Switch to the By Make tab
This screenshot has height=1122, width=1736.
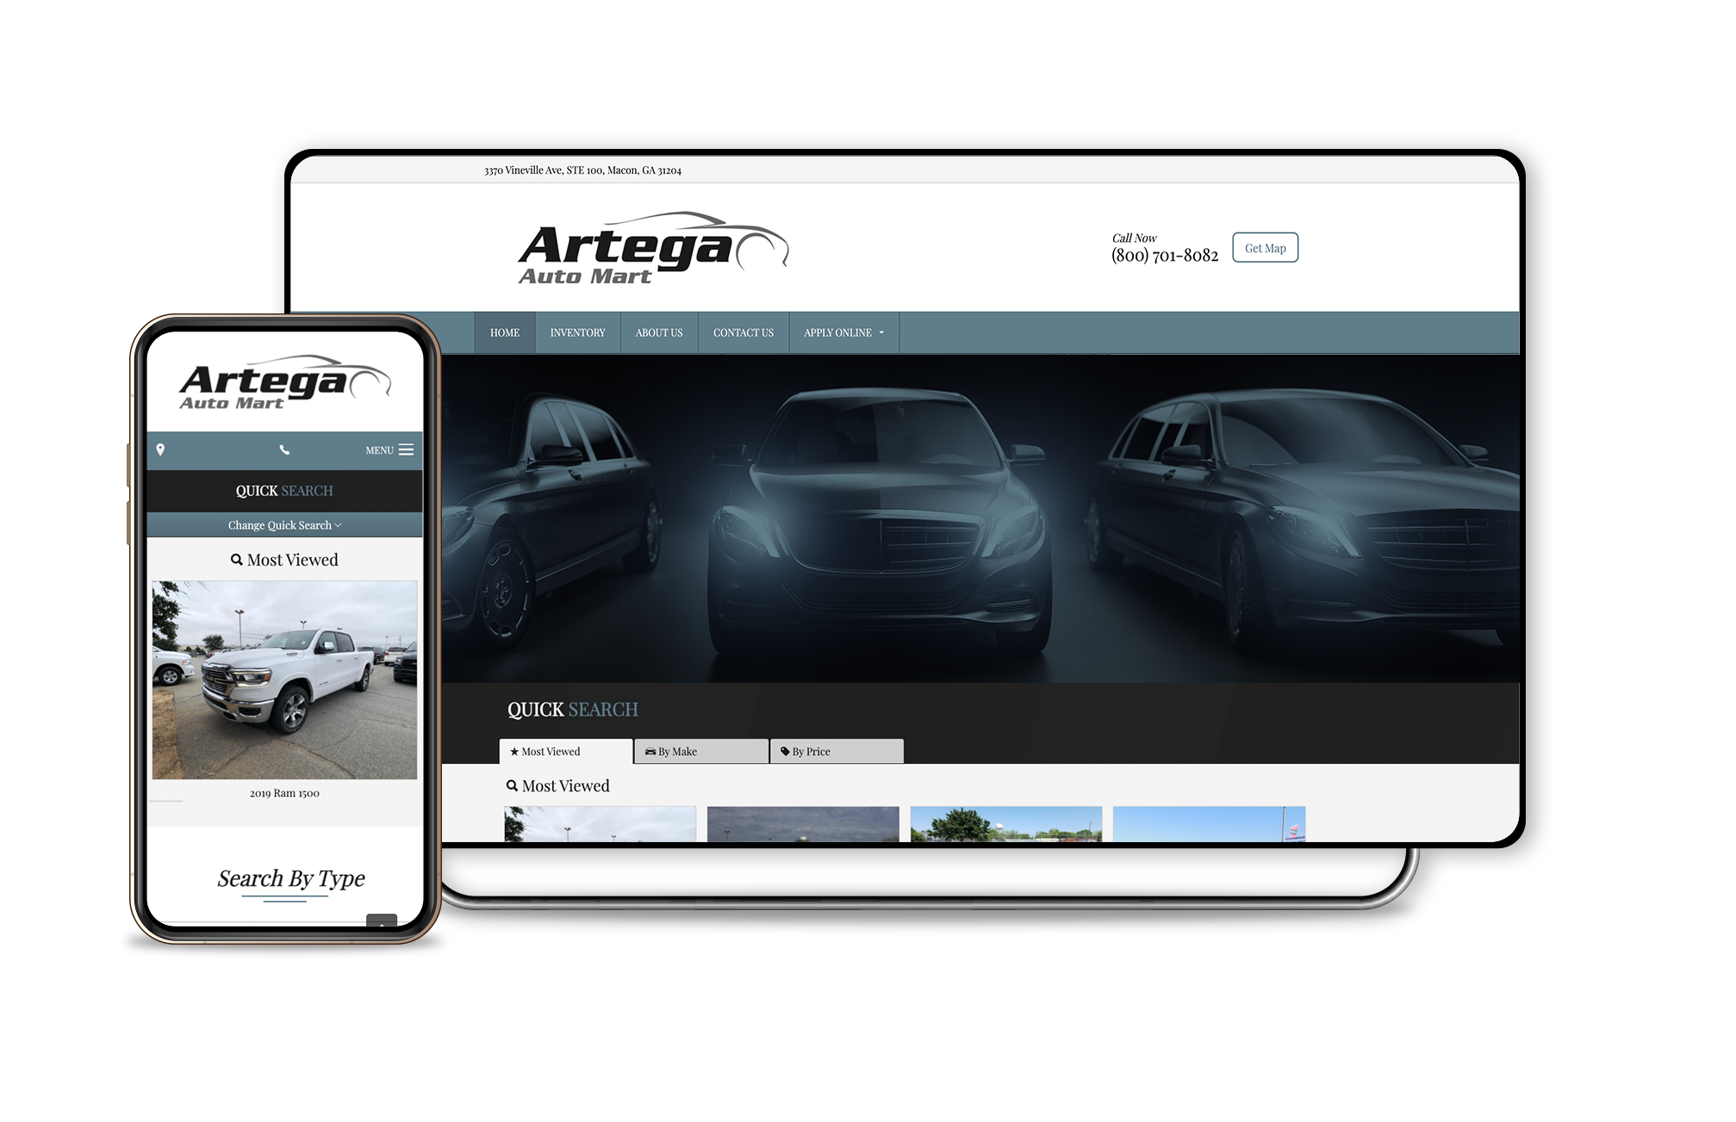(701, 752)
